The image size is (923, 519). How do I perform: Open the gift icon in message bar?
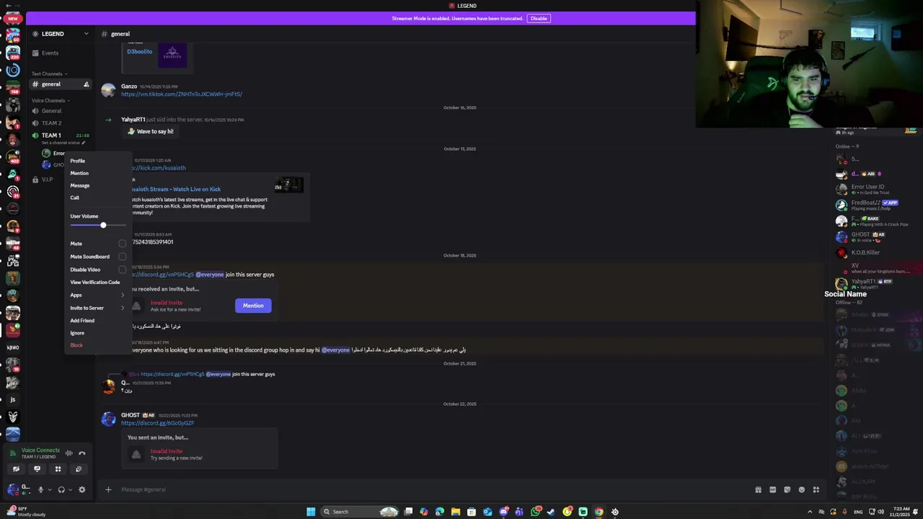(x=758, y=489)
